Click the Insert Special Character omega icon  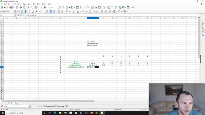tap(104, 7)
